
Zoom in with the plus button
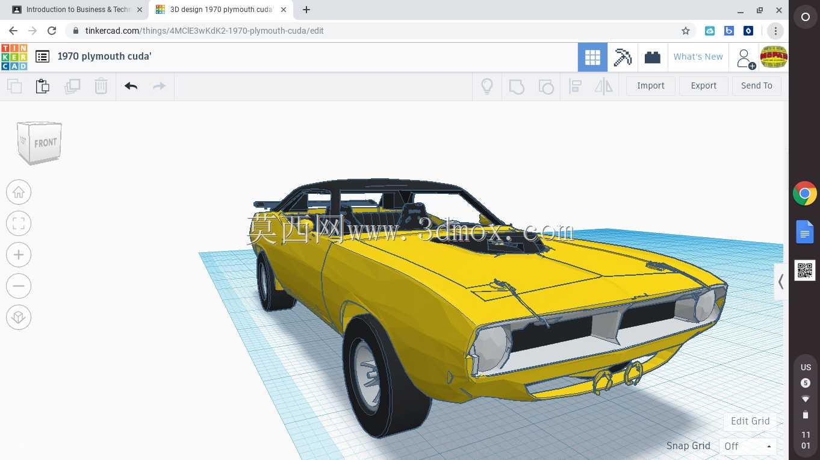(19, 255)
